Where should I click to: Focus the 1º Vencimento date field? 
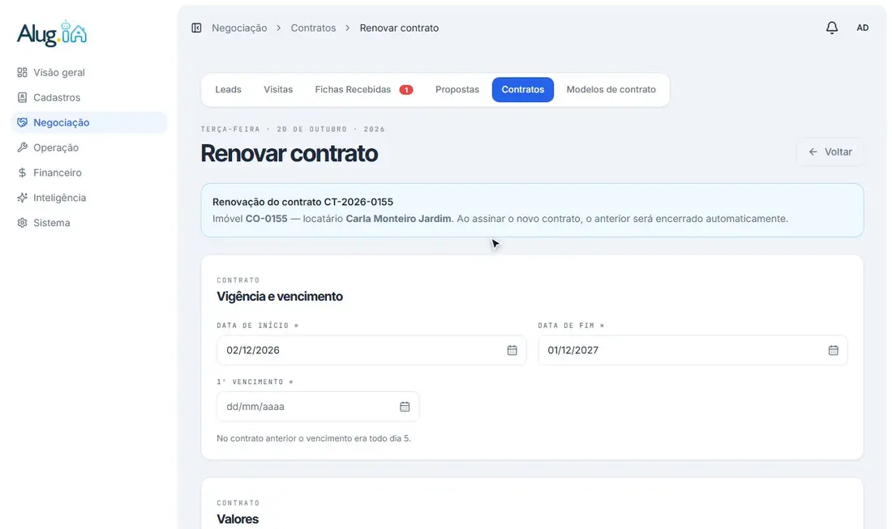coord(318,406)
